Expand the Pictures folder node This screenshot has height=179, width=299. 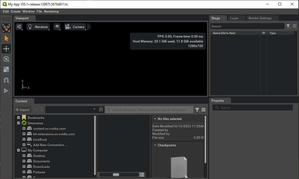pos(24,172)
